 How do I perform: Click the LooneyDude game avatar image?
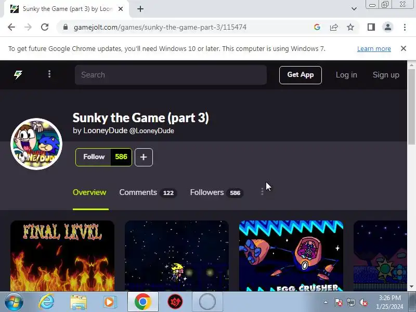[x=36, y=144]
